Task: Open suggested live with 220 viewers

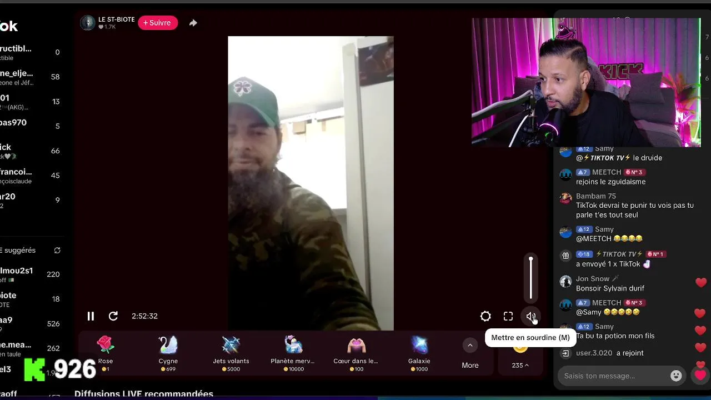Action: pyautogui.click(x=31, y=274)
